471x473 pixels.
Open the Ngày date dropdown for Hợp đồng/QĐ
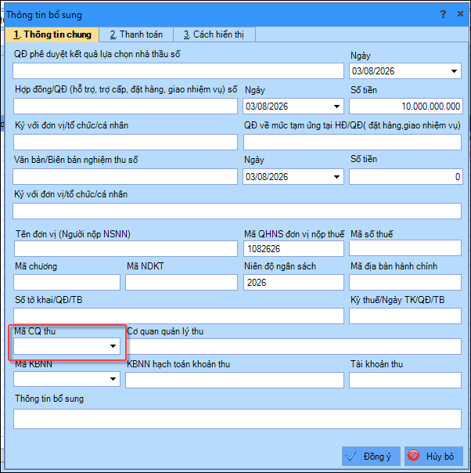coord(336,107)
